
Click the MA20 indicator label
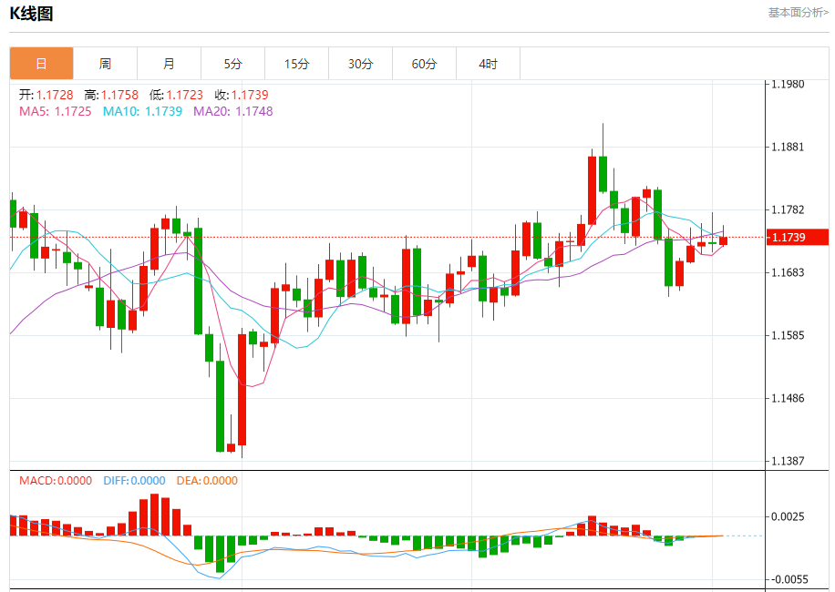tap(232, 111)
